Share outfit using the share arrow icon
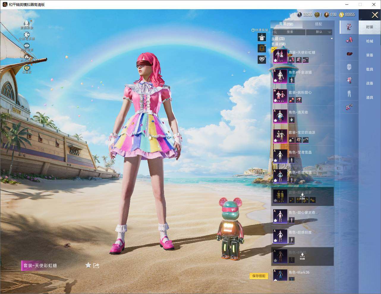Screen dimensions: 381x294 point(96,266)
